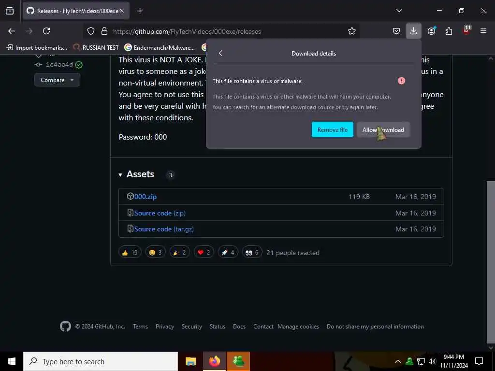Image resolution: width=495 pixels, height=371 pixels.
Task: Open the list all tabs dropdown
Action: click(399, 11)
